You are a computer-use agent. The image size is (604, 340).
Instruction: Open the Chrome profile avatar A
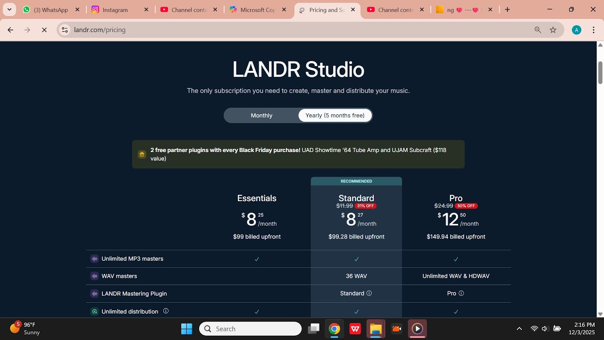pyautogui.click(x=576, y=30)
